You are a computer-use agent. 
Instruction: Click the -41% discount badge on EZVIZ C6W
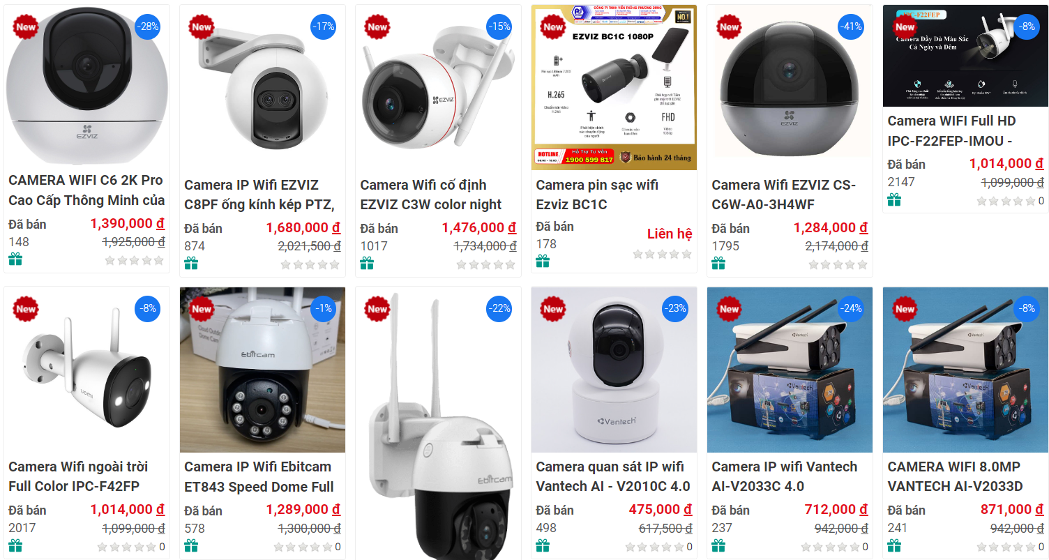[x=850, y=27]
